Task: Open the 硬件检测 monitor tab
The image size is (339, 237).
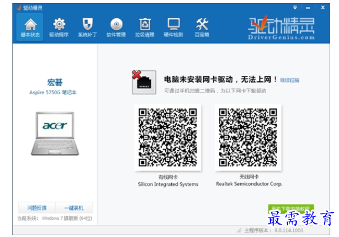Action: tap(174, 27)
